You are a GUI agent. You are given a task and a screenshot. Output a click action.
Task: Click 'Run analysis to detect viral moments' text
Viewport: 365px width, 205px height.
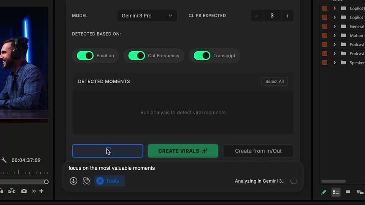tap(183, 112)
